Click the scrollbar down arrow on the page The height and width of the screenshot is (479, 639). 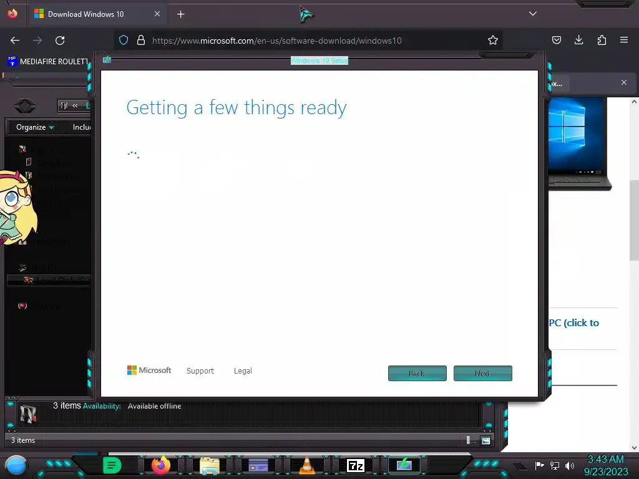coord(634,447)
